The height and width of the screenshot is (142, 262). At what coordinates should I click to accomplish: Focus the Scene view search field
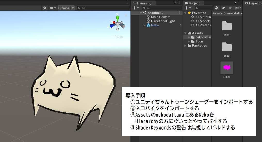coord(103,8)
